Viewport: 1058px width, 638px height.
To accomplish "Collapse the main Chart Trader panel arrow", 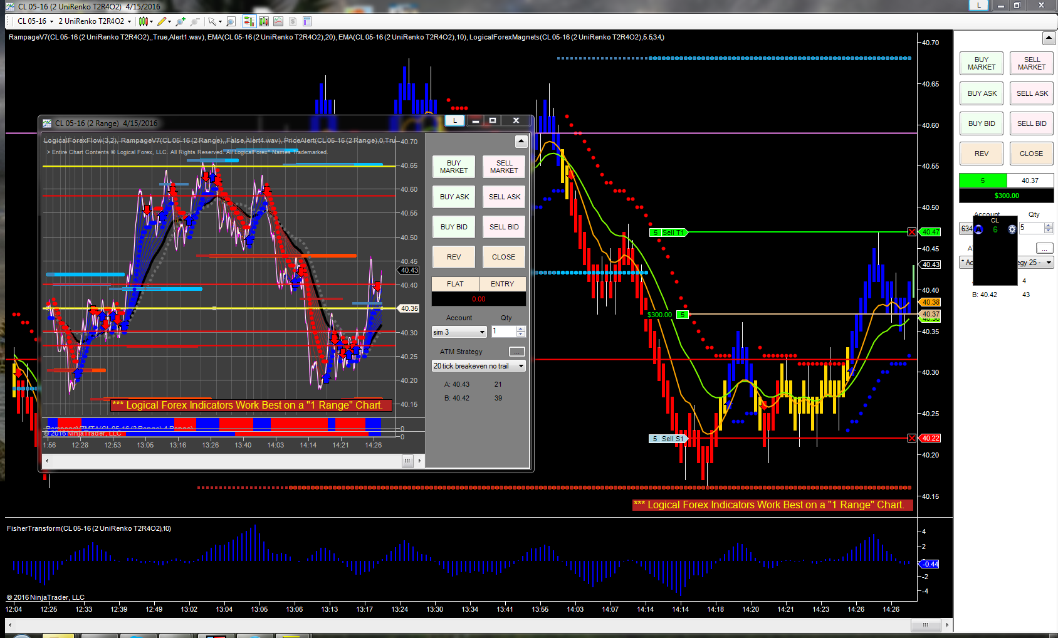I will [x=1049, y=38].
